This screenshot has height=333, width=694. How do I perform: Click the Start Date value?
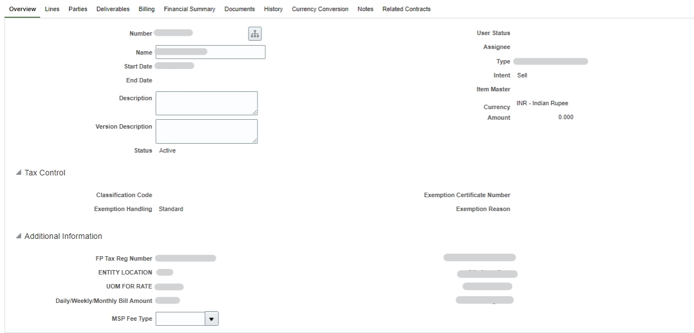[176, 66]
